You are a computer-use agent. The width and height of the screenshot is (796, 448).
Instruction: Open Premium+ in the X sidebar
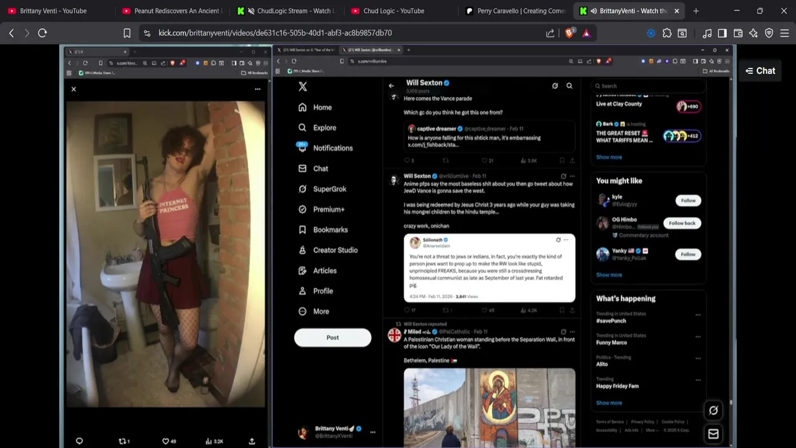[x=321, y=209]
